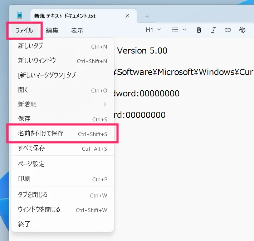Choose 新しいウィンドウ menu item

(x=63, y=61)
